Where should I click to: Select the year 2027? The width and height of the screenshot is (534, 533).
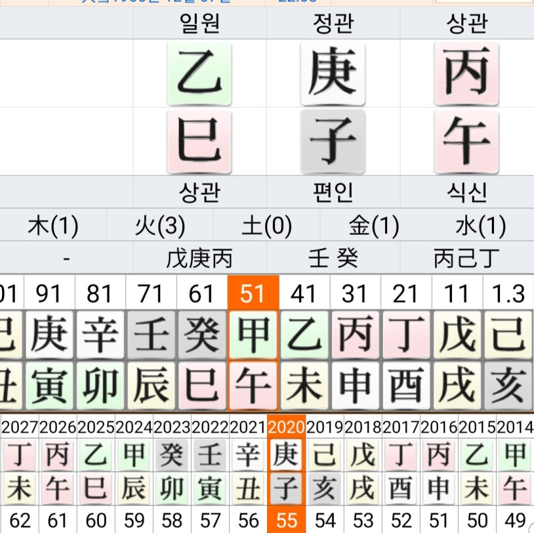pyautogui.click(x=19, y=427)
